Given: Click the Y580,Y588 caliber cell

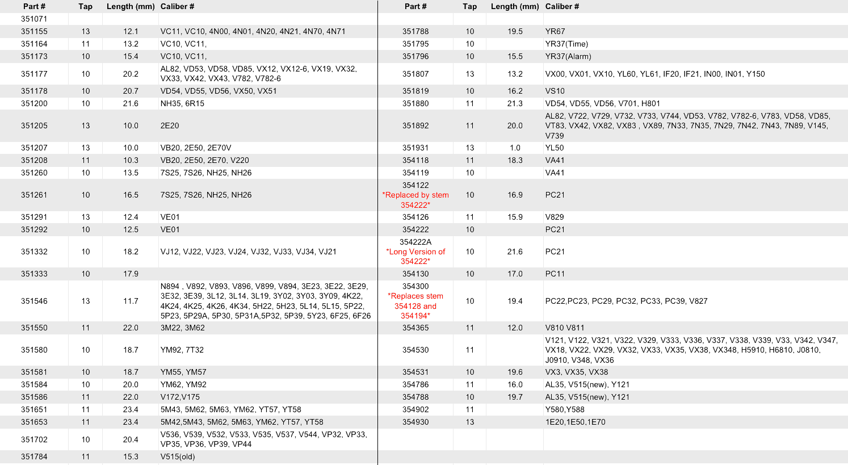Looking at the screenshot, I should pyautogui.click(x=565, y=409).
